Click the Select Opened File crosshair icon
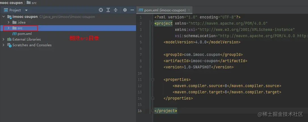Screen dimensions: 308x122 (x=101, y=10)
